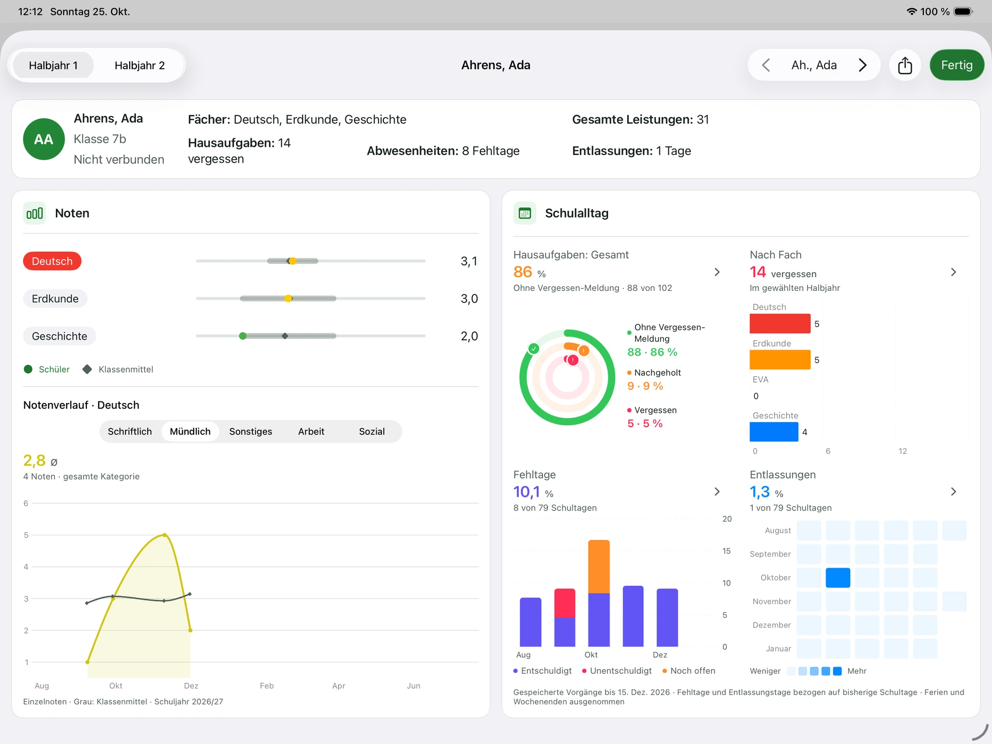Tap the Noten bar chart icon
The height and width of the screenshot is (744, 992).
click(x=35, y=213)
